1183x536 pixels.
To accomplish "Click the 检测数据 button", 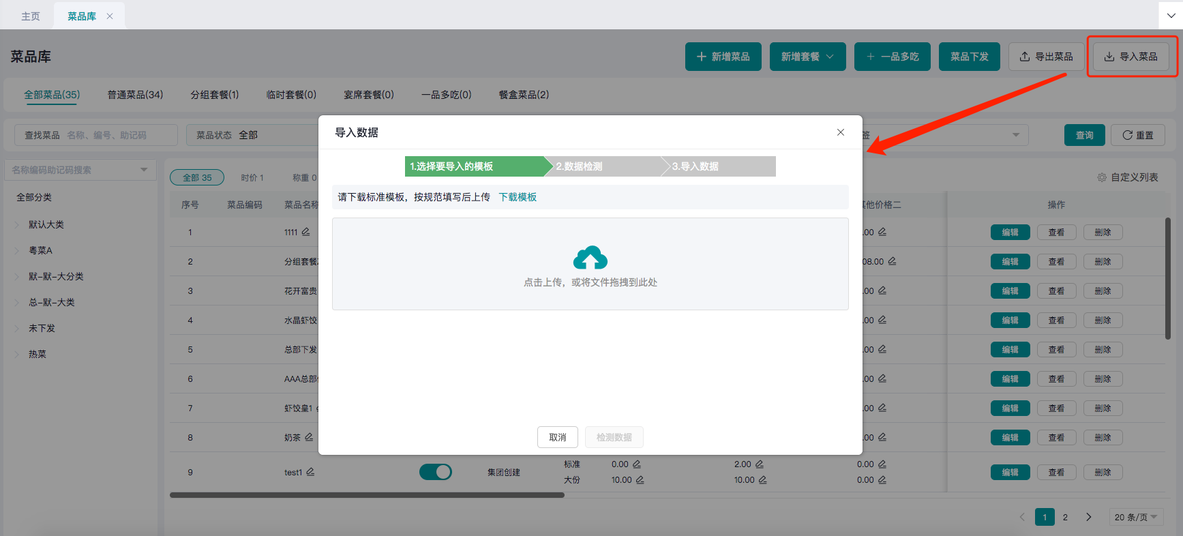I will click(x=614, y=437).
